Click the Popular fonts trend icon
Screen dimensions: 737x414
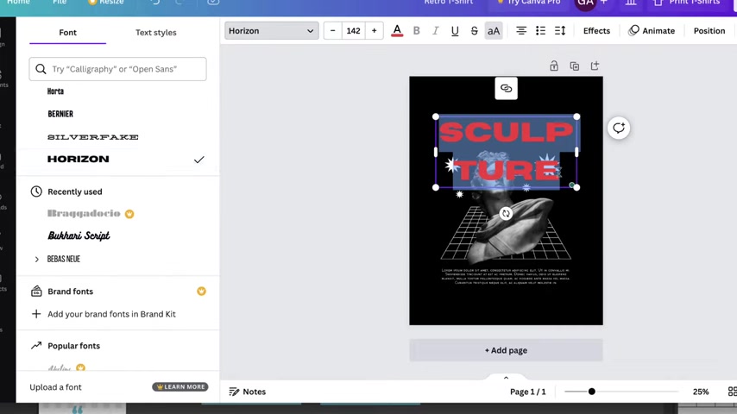[x=36, y=346]
